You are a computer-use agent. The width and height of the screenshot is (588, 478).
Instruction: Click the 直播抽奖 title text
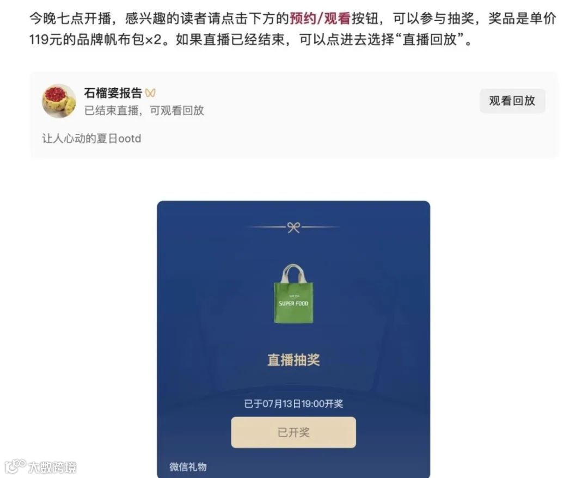(293, 359)
